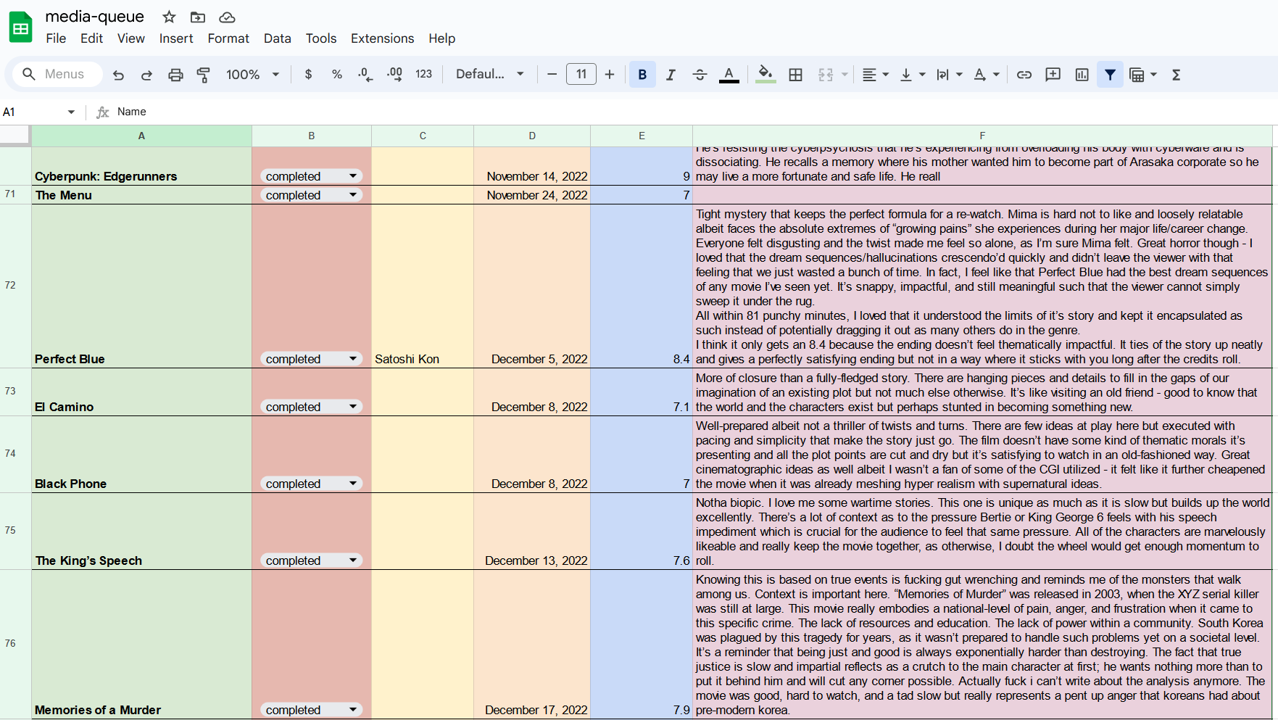Expand merge cells options arrow
This screenshot has width=1278, height=720.
(x=845, y=74)
